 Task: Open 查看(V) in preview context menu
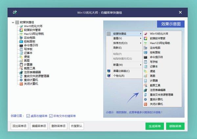(x=124, y=38)
